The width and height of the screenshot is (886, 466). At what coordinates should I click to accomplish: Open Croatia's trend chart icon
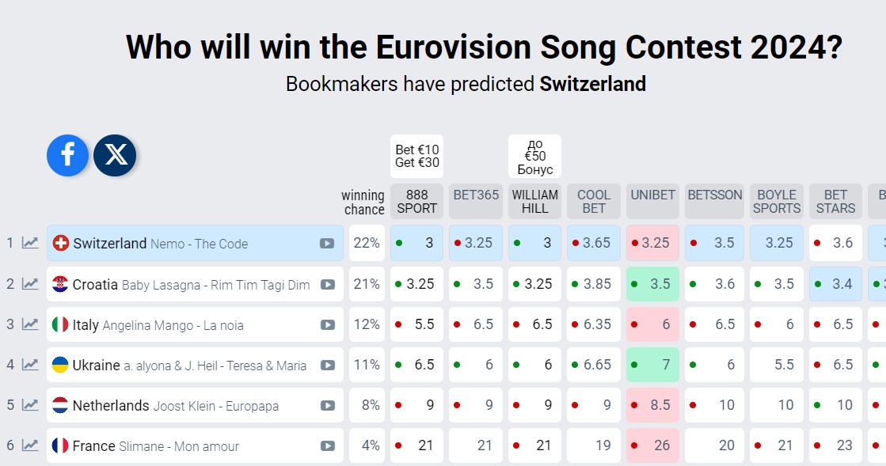point(30,283)
